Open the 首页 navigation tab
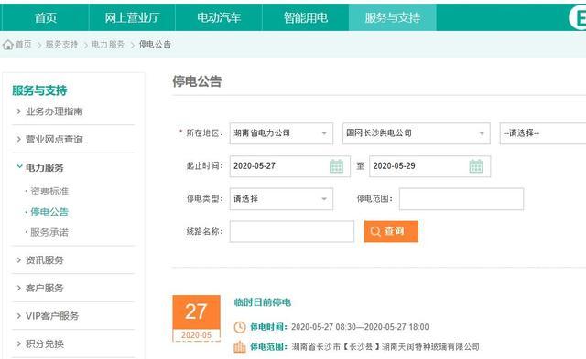The image size is (586, 359). 45,17
